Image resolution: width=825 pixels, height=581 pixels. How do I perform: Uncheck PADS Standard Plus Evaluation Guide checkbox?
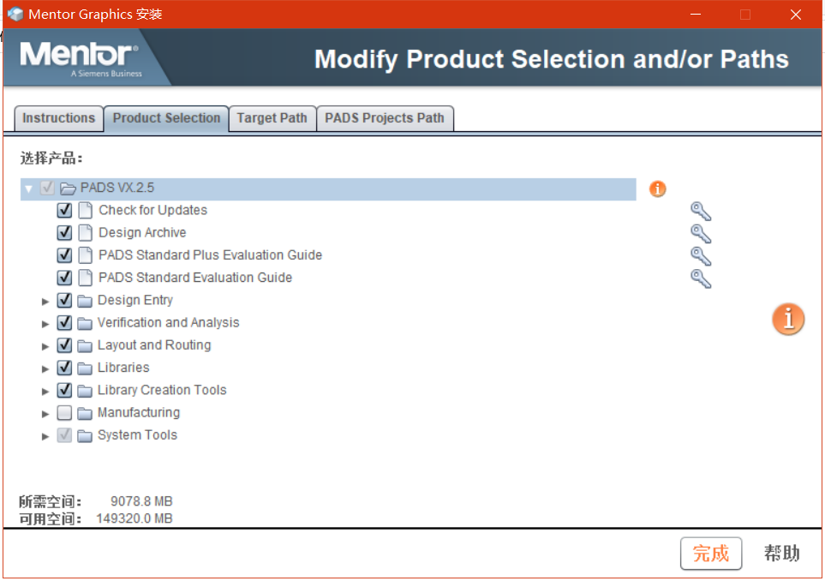[64, 255]
